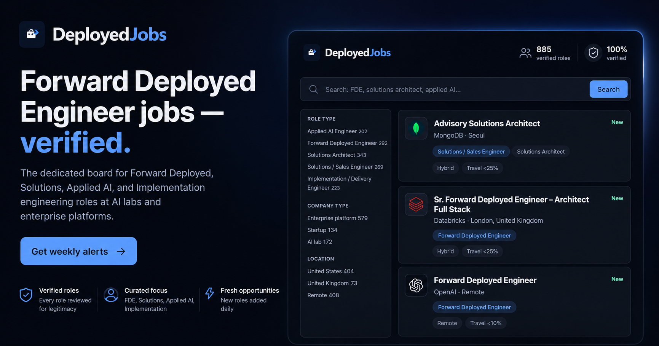Viewport: 659px width, 346px height.
Task: Click the Get weekly alerts button
Action: point(78,251)
